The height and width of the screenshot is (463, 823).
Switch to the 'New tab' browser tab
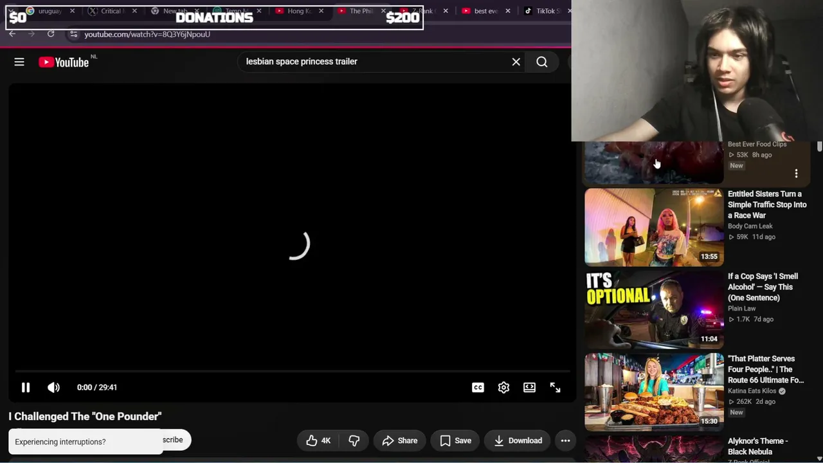point(175,11)
